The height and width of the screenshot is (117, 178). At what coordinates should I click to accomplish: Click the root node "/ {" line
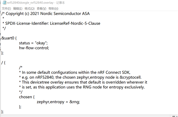3,63
